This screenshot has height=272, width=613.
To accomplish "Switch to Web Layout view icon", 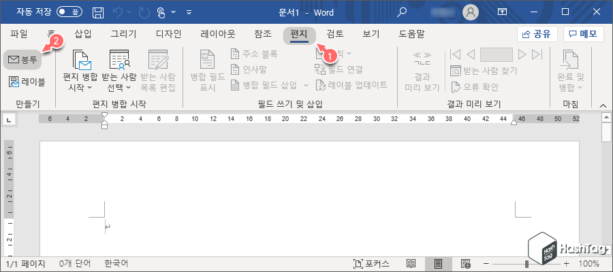I will point(466,263).
